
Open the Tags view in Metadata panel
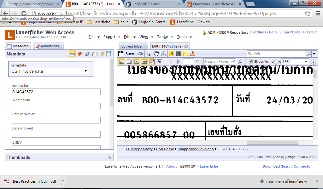point(80,54)
